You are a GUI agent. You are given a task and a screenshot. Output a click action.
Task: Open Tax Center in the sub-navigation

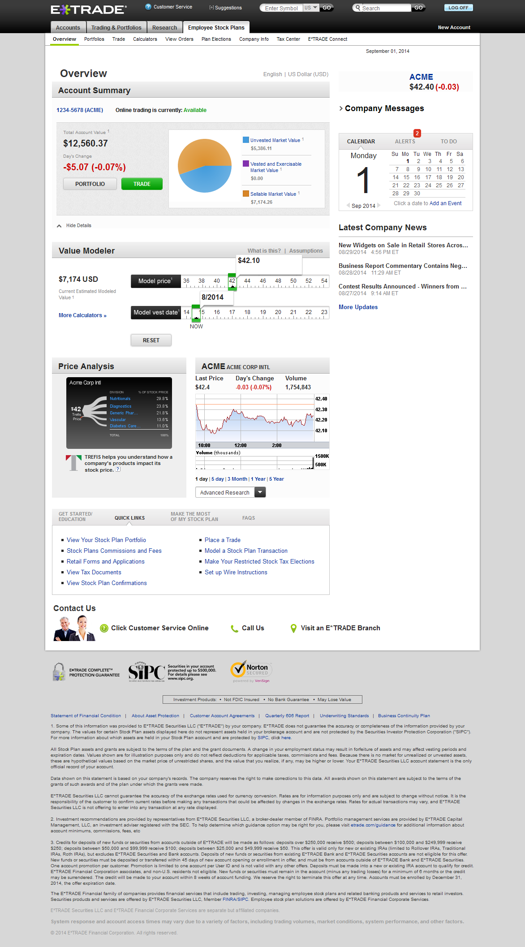[x=288, y=39]
